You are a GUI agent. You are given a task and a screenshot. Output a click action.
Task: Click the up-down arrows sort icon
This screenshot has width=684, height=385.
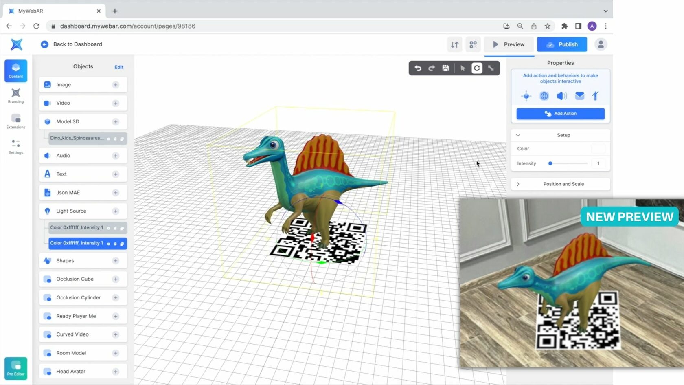tap(454, 44)
